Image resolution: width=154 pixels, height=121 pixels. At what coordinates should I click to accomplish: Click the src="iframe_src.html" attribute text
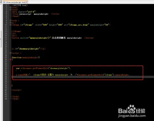pyautogui.click(x=76, y=25)
